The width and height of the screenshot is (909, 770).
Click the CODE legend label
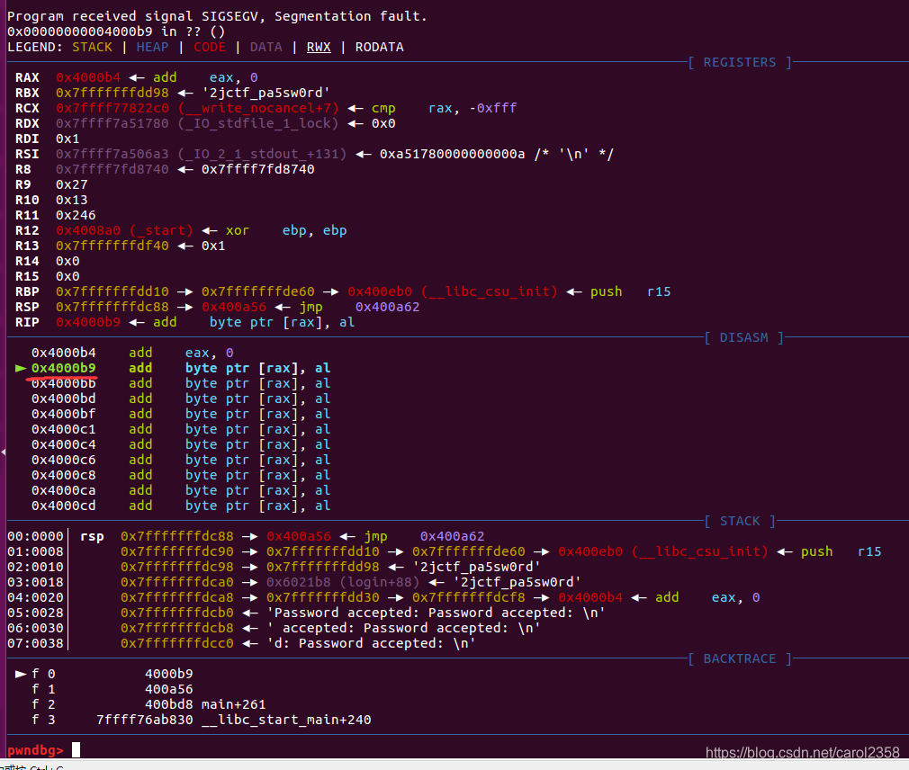tap(209, 47)
